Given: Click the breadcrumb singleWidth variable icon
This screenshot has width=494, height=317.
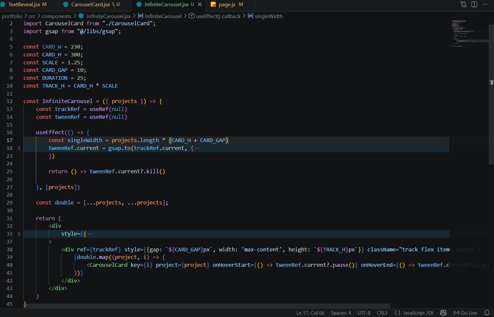Looking at the screenshot, I should pos(250,16).
